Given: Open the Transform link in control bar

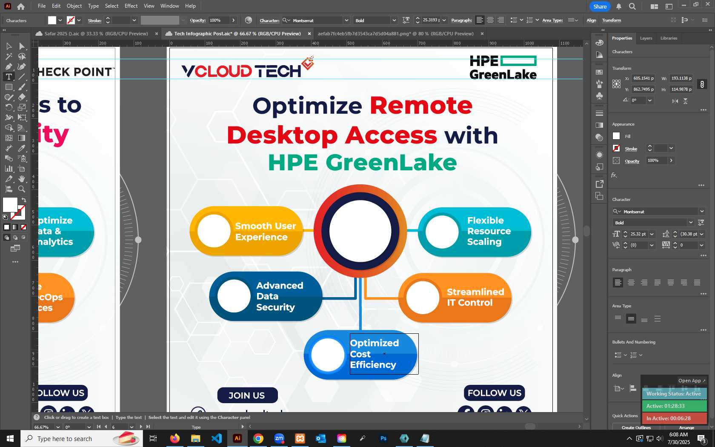Looking at the screenshot, I should tap(611, 20).
